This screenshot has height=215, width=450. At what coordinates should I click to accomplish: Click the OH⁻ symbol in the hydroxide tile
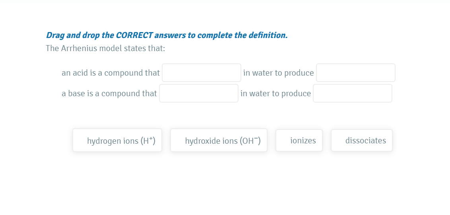pyautogui.click(x=250, y=141)
